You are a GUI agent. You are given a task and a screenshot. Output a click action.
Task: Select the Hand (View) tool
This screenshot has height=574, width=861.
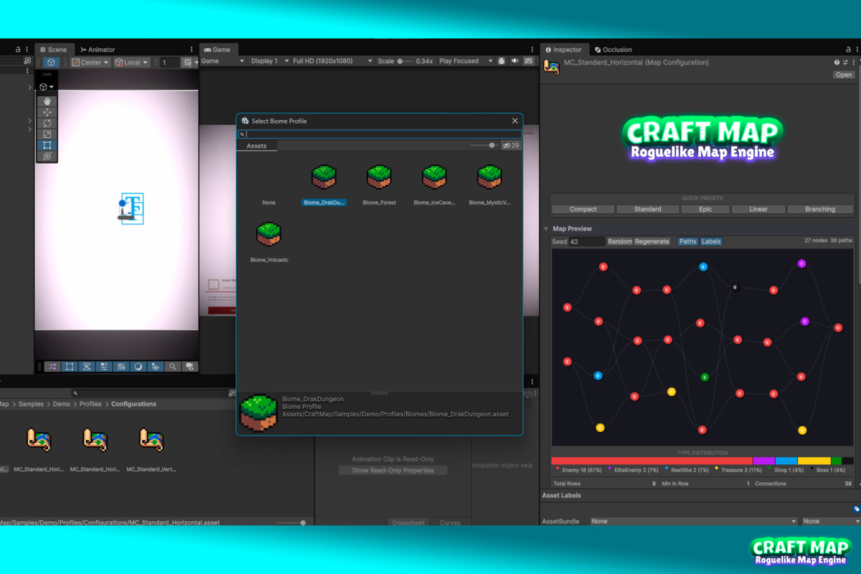coord(47,101)
